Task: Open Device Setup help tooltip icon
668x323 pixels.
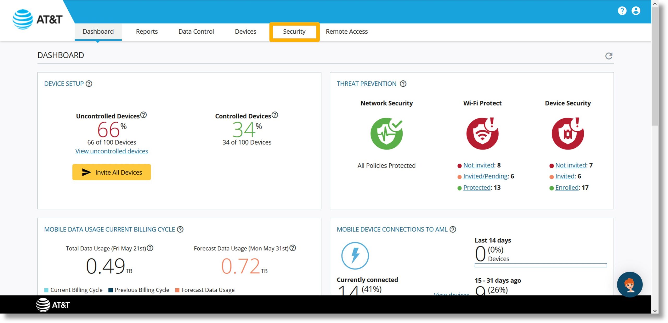Action: click(x=89, y=83)
